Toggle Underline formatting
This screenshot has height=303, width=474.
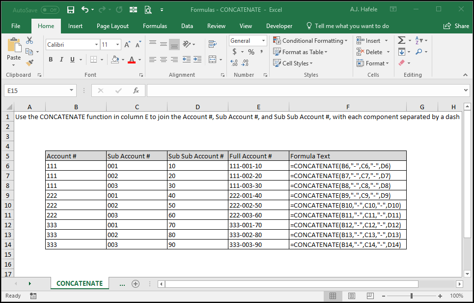(72, 60)
